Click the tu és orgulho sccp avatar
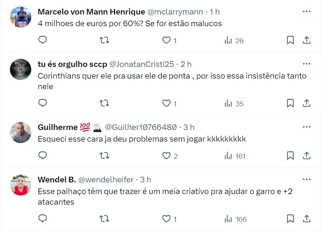Screen dimensions: 323x232 click(x=21, y=69)
